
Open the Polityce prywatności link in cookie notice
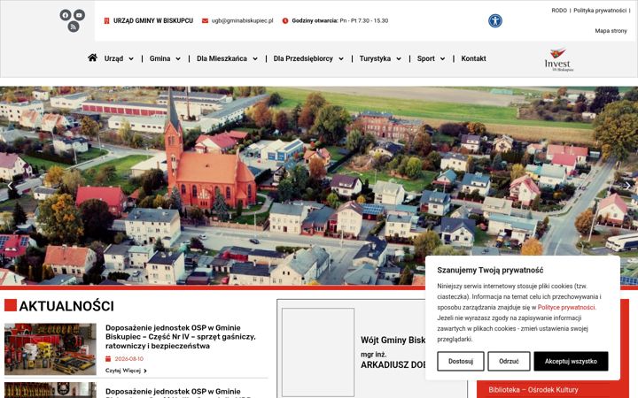(x=566, y=308)
